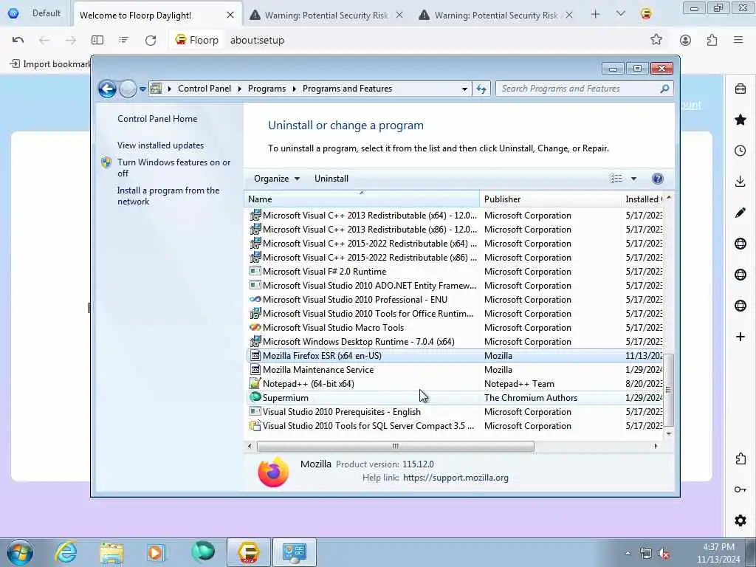The height and width of the screenshot is (567, 756).
Task: Open a new Floorp tab with plus
Action: click(596, 15)
